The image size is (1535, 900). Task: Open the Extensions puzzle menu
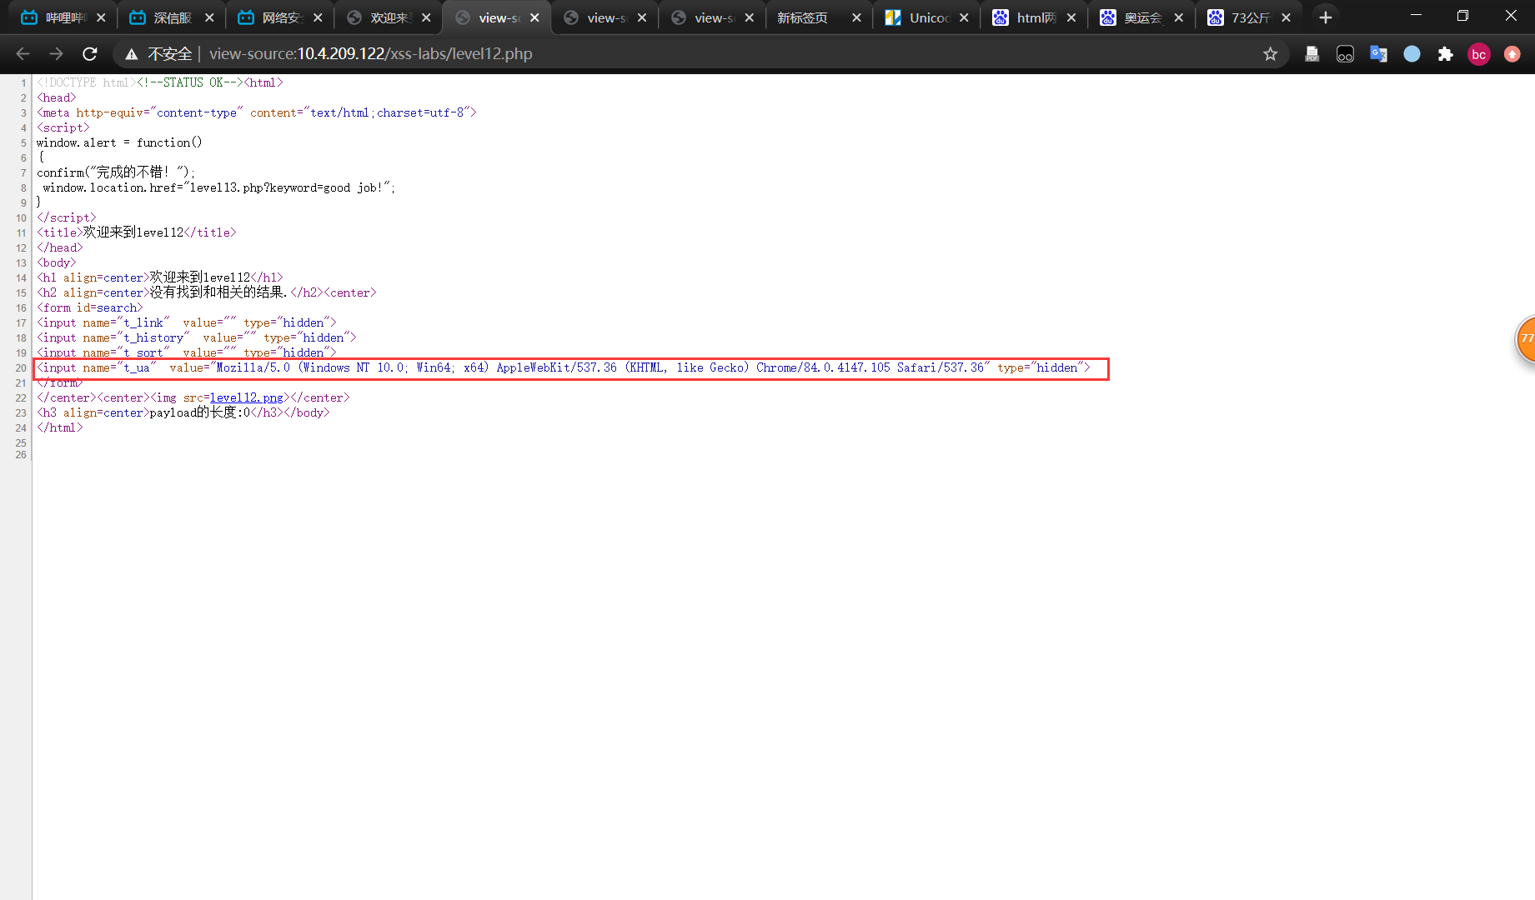1445,54
